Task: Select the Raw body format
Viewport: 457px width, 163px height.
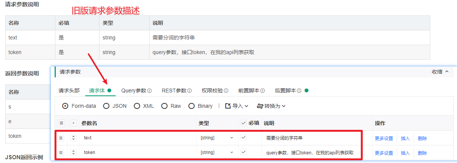Action: [164, 106]
